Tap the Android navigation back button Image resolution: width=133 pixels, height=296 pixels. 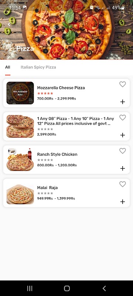coord(104,288)
